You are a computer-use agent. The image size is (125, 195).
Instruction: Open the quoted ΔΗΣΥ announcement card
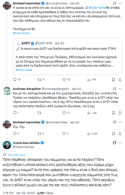pyautogui.click(x=67, y=56)
